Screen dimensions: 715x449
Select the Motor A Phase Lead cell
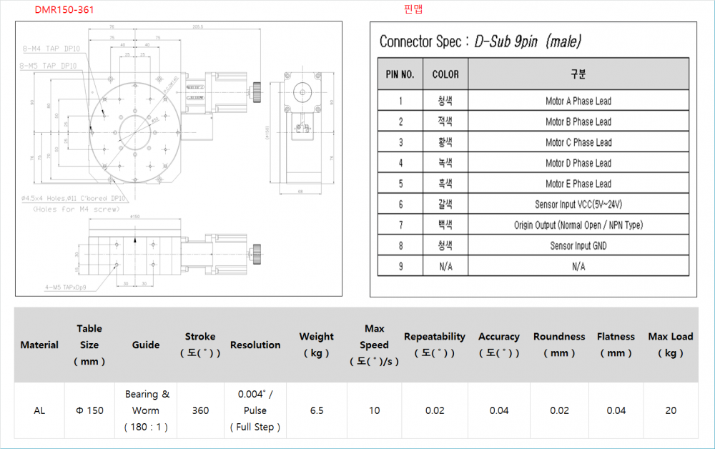(578, 102)
